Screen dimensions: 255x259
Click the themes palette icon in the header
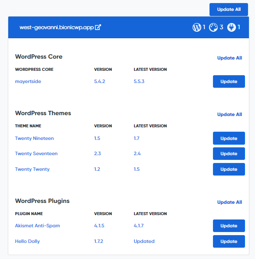pyautogui.click(x=213, y=27)
